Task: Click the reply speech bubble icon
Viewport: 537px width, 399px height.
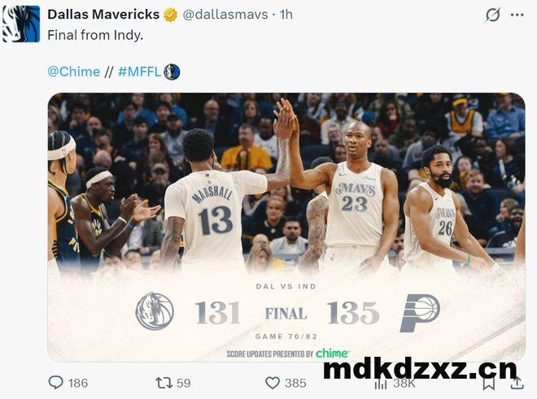Action: click(56, 383)
